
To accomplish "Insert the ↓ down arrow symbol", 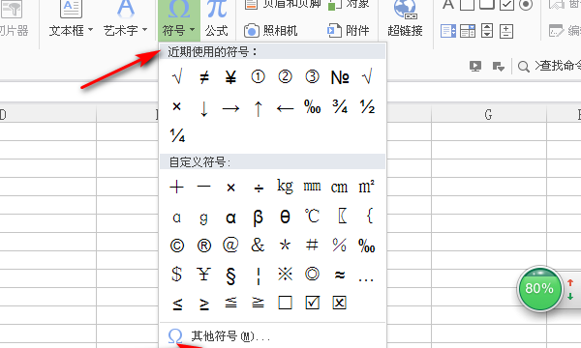I will (x=203, y=108).
